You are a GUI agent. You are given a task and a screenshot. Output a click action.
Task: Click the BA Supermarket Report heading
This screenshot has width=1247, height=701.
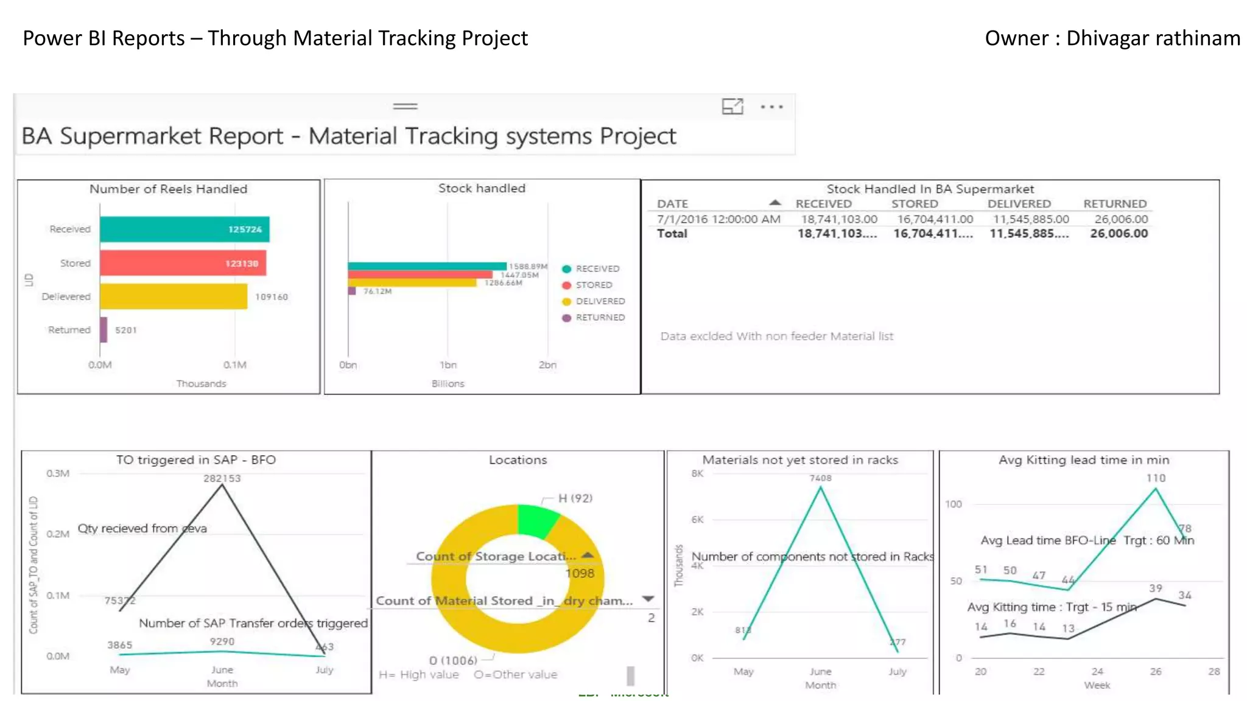[348, 136]
